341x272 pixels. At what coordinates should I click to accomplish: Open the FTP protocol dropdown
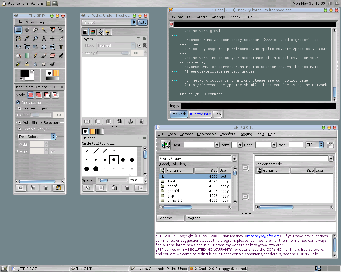314,145
